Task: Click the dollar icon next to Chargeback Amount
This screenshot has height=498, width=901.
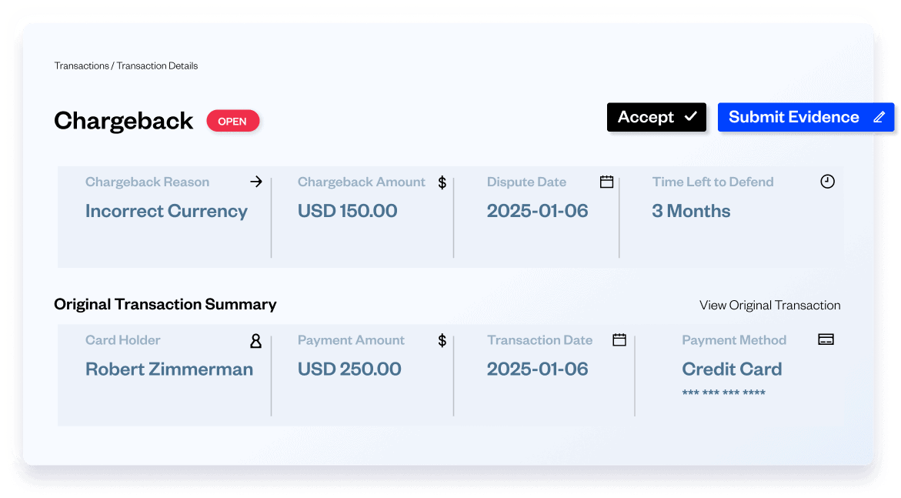Action: (442, 182)
